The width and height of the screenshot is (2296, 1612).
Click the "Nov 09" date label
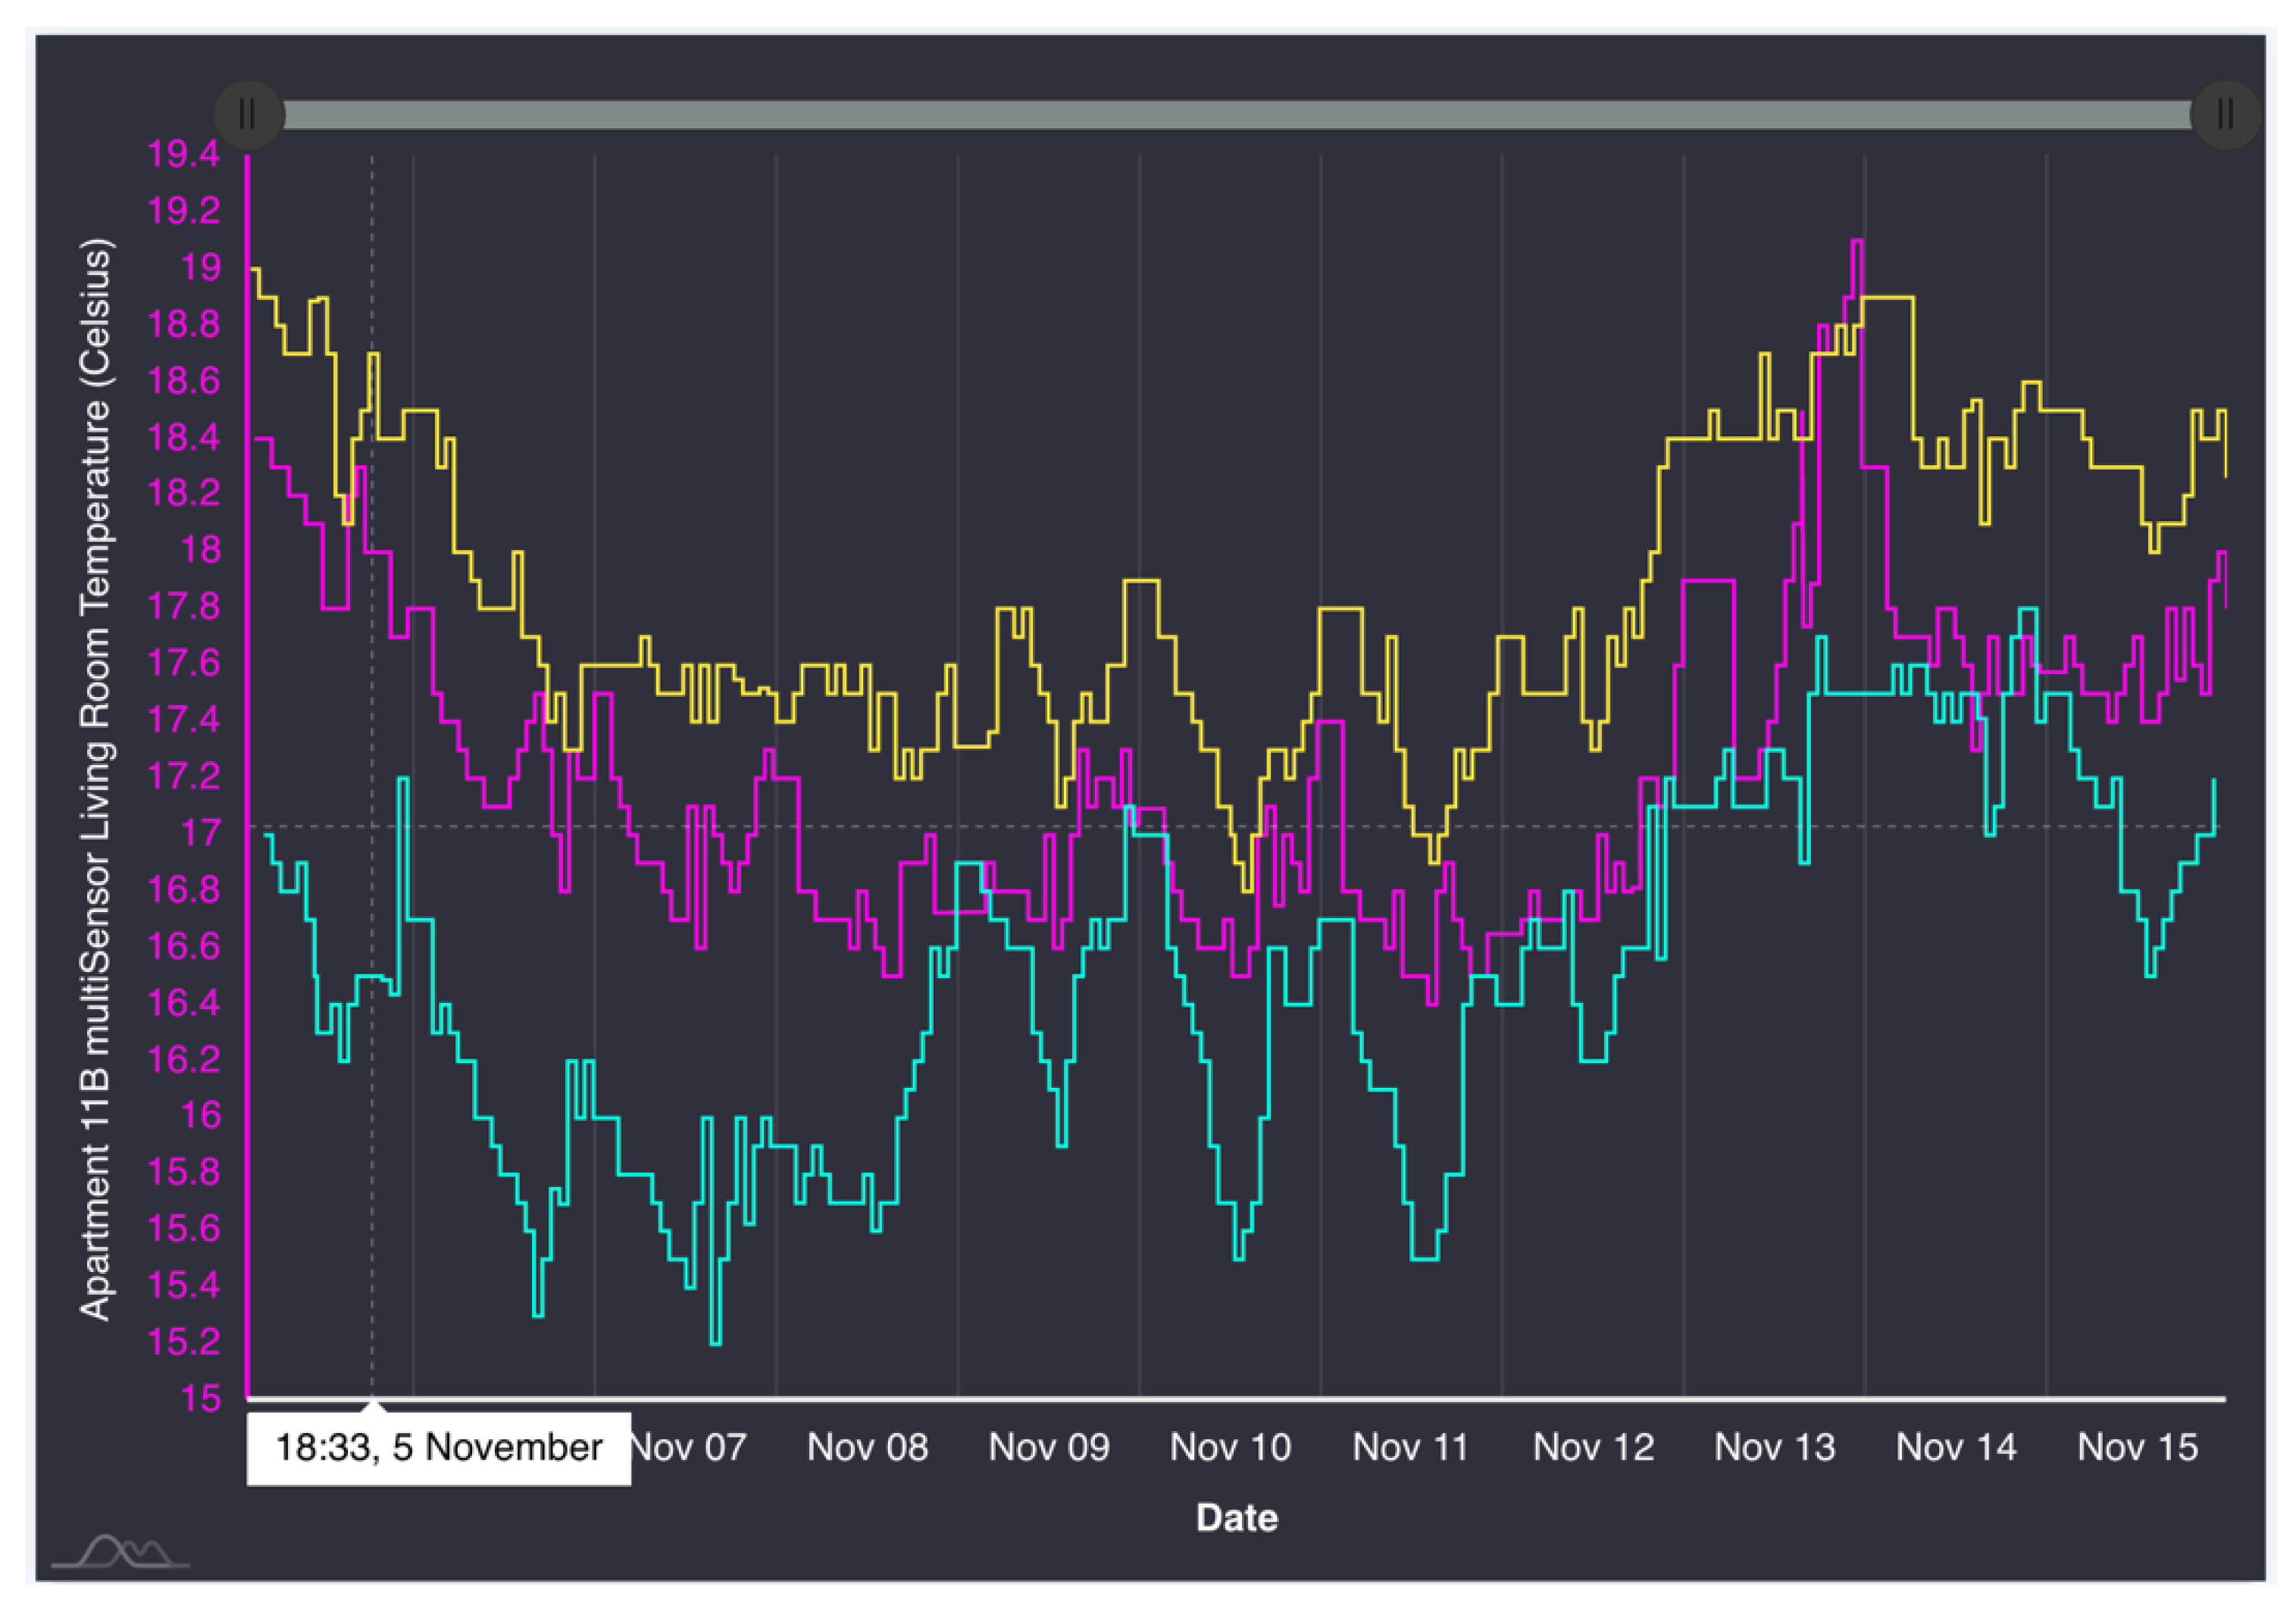(1049, 1447)
